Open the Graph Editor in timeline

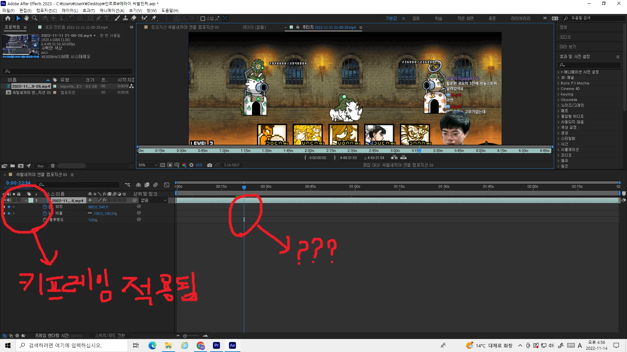point(167,185)
